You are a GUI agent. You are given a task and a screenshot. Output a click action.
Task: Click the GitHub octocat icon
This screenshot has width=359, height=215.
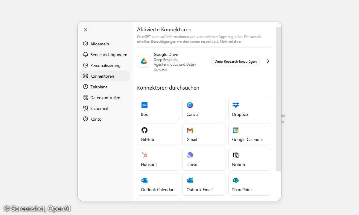coord(144,130)
